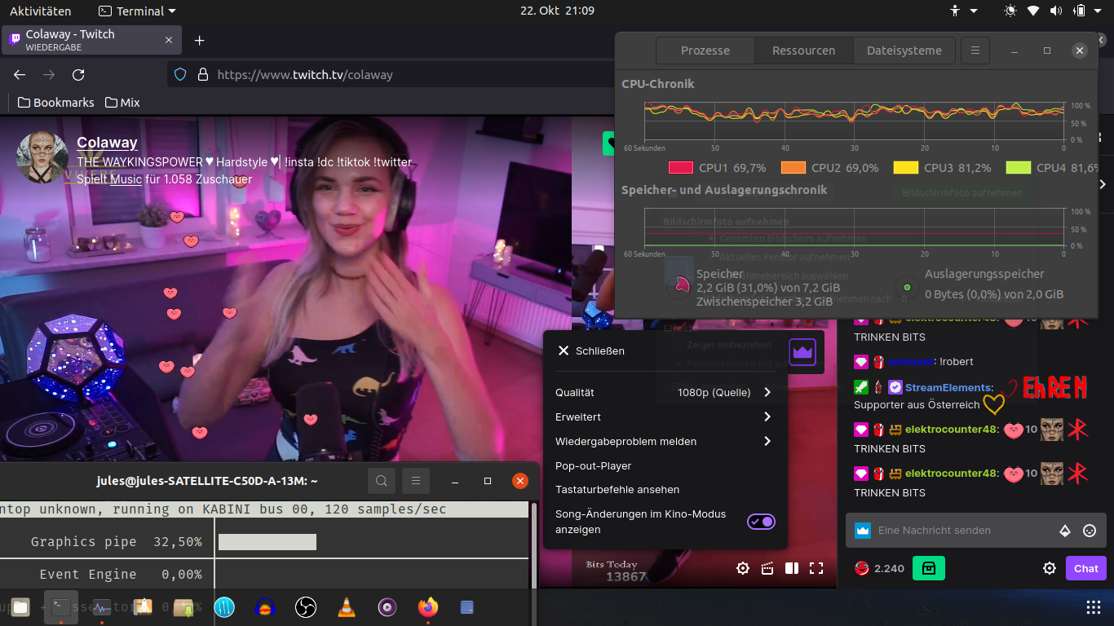Open System Monitor dock icon

pyautogui.click(x=101, y=607)
